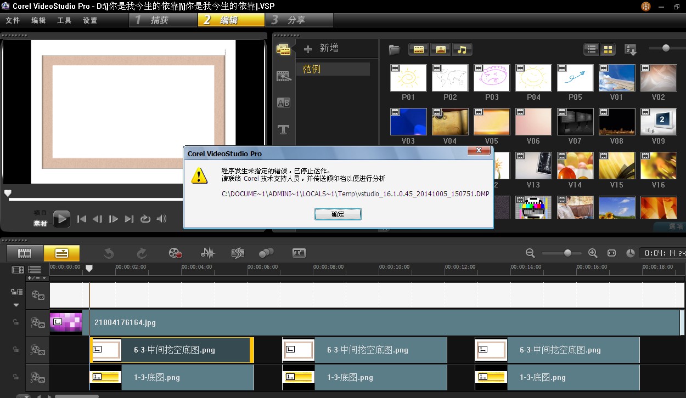The image size is (686, 398).
Task: Toggle ripple lock for overlay track 1
Action: click(16, 322)
